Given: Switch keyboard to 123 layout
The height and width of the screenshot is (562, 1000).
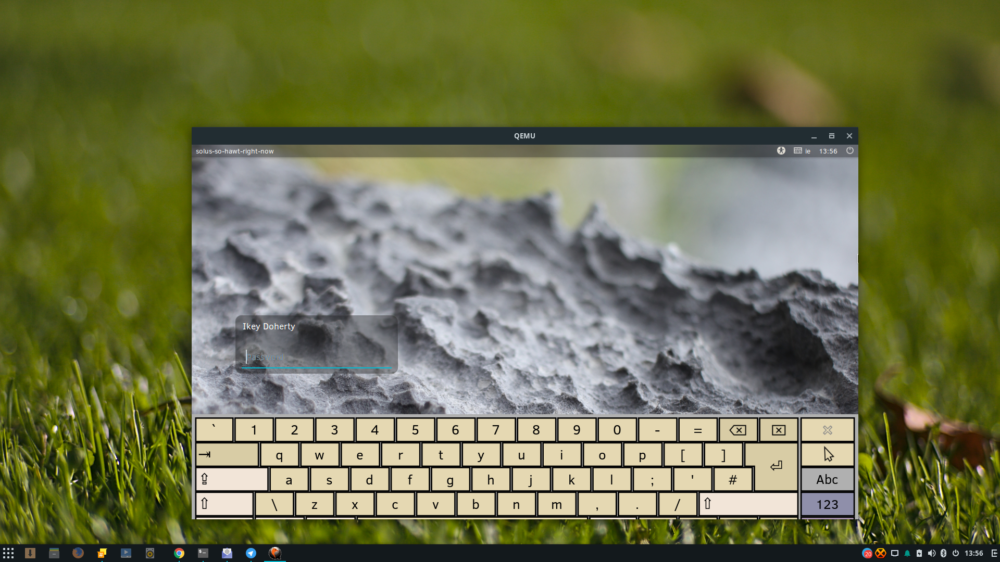Looking at the screenshot, I should (827, 504).
